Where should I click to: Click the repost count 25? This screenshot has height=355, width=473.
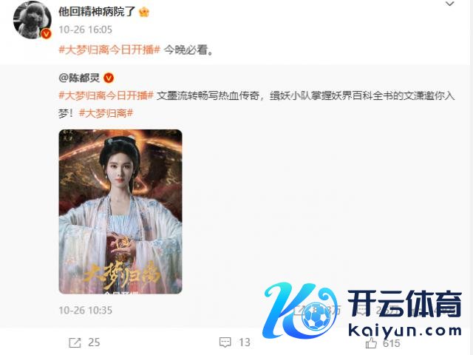(x=94, y=342)
